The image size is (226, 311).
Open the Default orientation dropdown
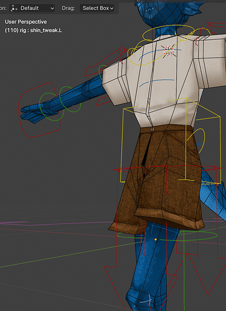32,8
